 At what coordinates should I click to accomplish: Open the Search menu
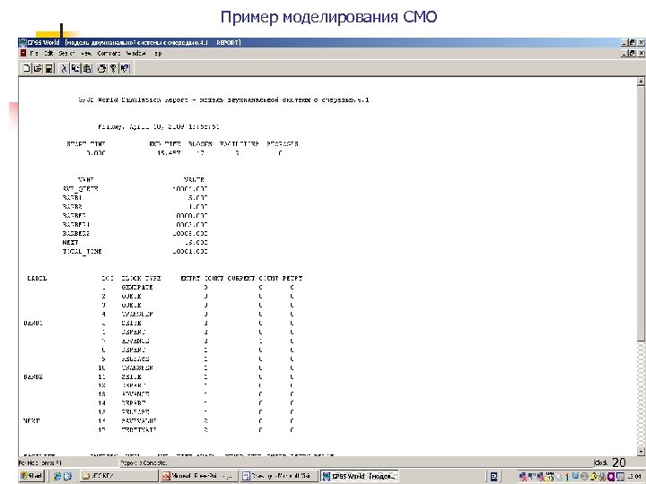point(66,53)
